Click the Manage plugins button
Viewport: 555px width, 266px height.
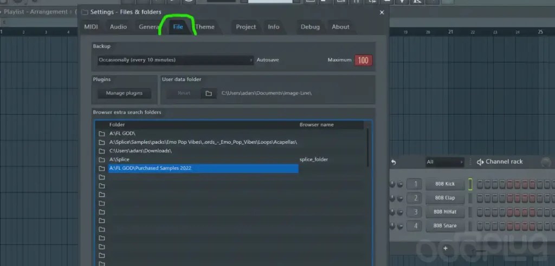pos(124,93)
